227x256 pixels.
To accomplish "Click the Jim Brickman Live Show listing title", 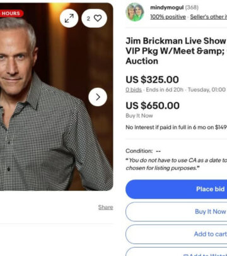I will click(176, 51).
